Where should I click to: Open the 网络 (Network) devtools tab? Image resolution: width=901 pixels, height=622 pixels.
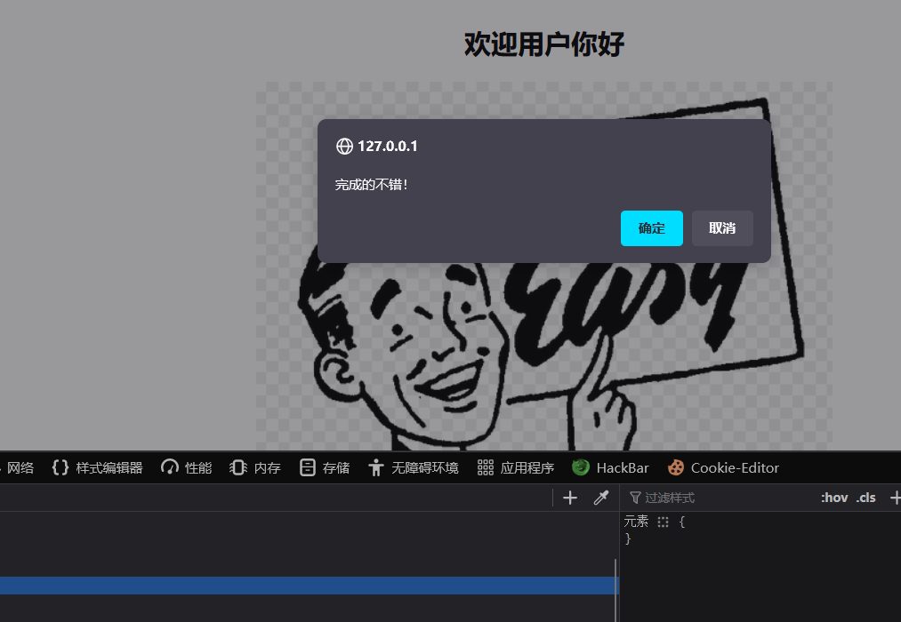click(x=20, y=467)
